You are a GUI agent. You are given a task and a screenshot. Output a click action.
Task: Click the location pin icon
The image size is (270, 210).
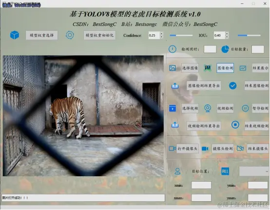coord(177,171)
